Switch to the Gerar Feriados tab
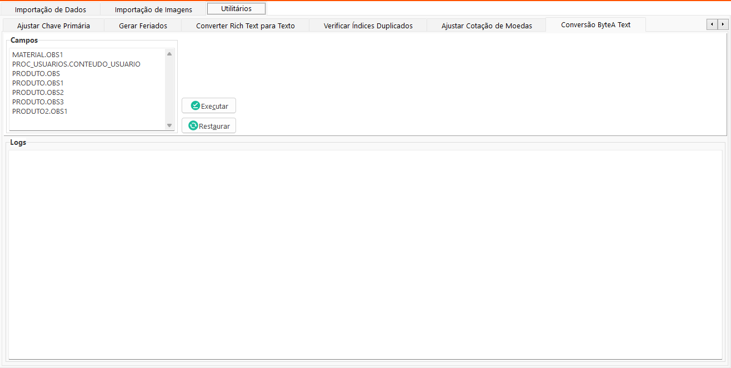This screenshot has width=731, height=368. [x=143, y=26]
